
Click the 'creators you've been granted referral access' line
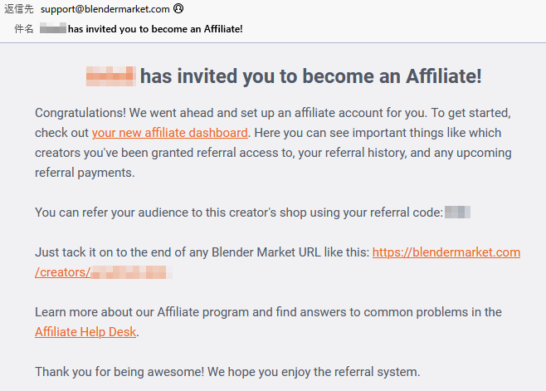(273, 153)
